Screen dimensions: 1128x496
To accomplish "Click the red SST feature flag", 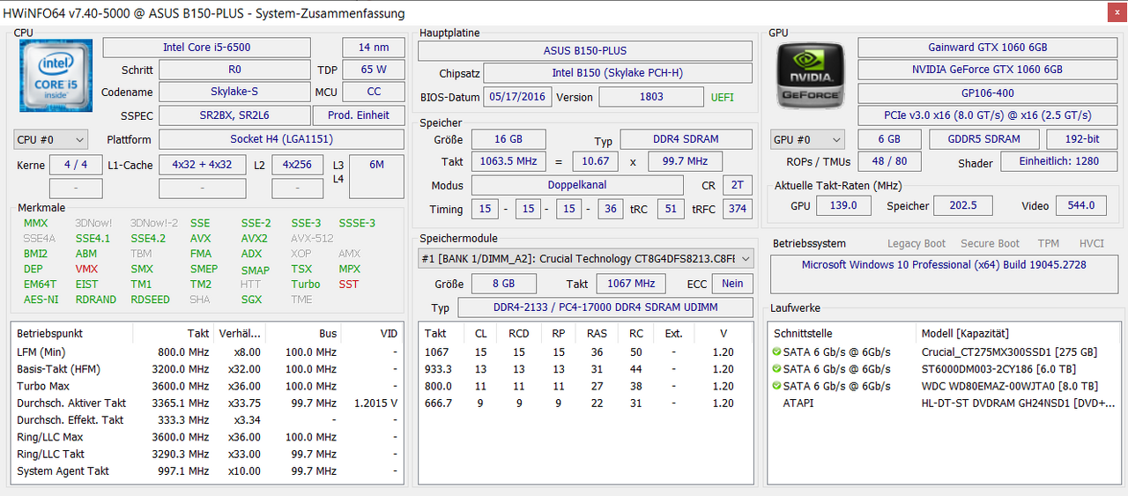I will [x=349, y=285].
